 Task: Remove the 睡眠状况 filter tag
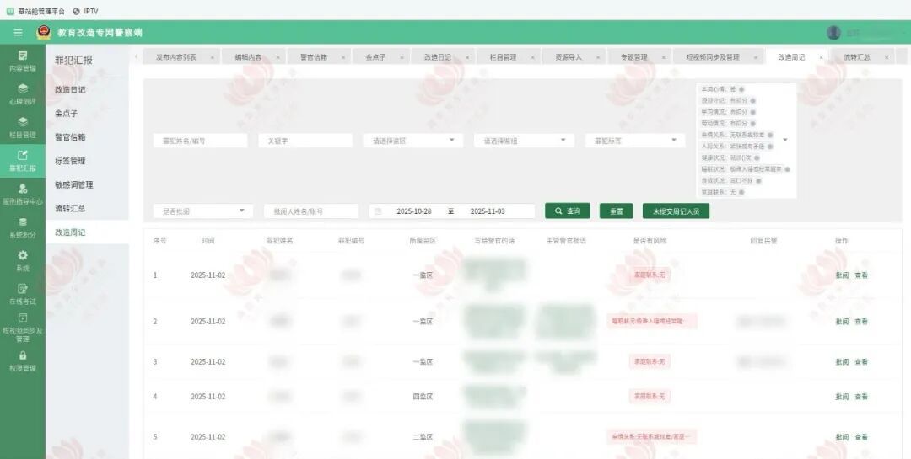click(x=787, y=169)
